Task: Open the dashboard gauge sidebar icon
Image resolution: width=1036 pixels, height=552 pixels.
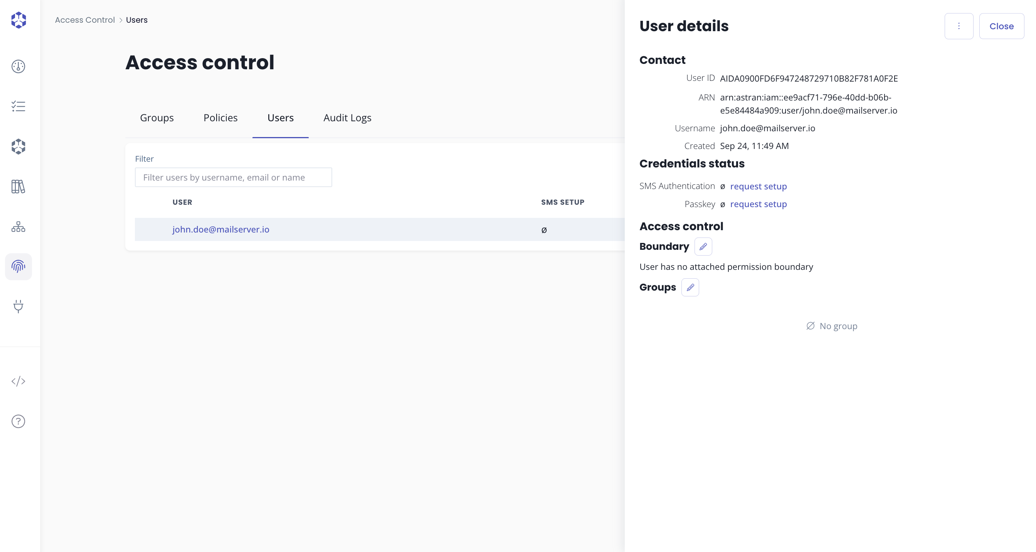Action: point(18,66)
